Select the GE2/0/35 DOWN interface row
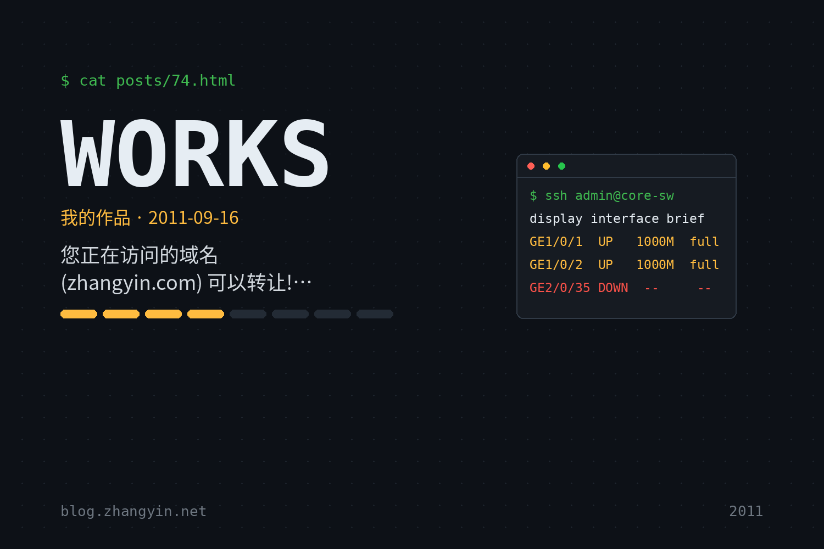 (x=621, y=288)
